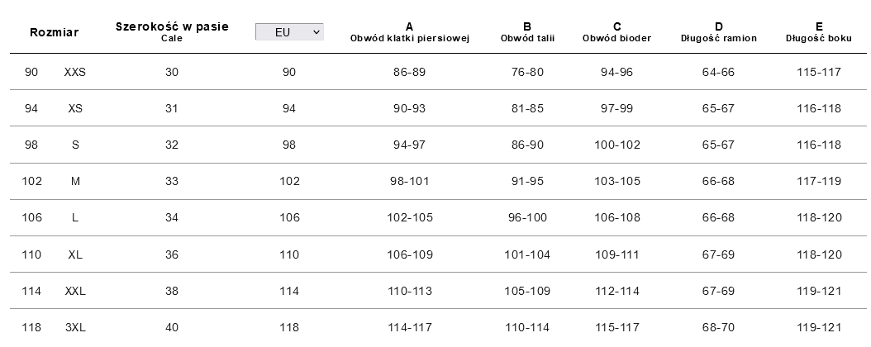The width and height of the screenshot is (871, 347).
Task: Select the L size row label
Action: point(75,217)
